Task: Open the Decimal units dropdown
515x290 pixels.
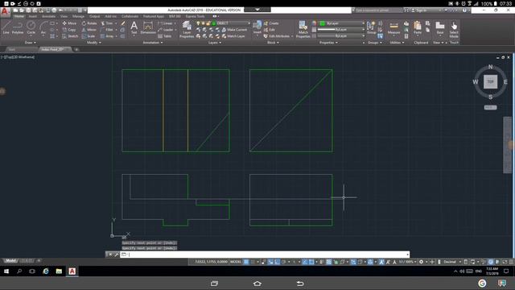Action: pos(452,262)
